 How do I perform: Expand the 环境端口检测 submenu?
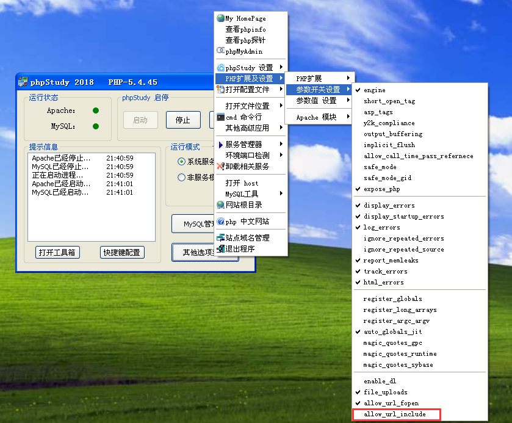(251, 155)
